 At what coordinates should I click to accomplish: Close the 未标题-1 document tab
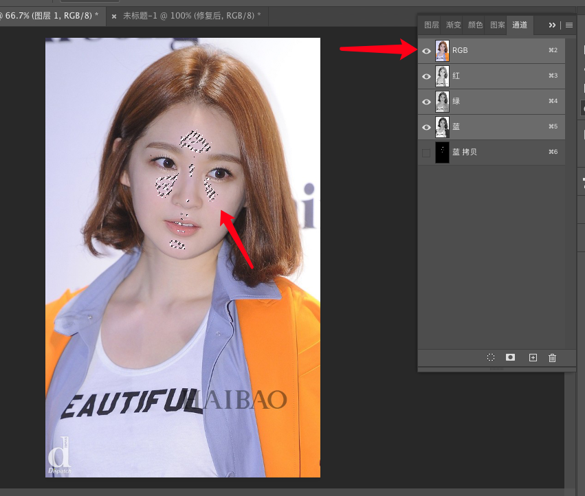click(x=114, y=15)
